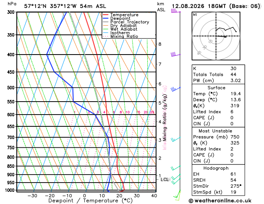Click the 'LCL' marker label
The image size is (264, 204).
165,180
